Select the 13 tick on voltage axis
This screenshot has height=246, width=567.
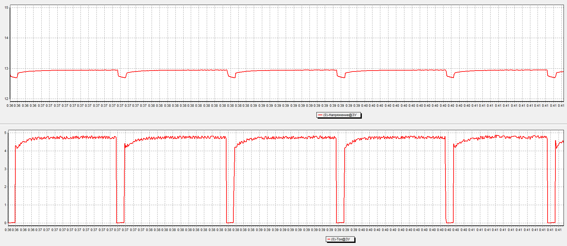[6, 68]
